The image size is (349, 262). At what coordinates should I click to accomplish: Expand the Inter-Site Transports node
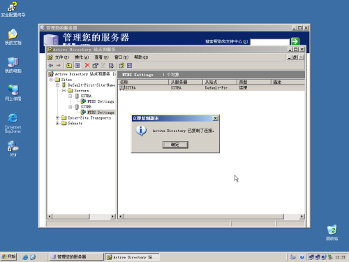point(57,118)
